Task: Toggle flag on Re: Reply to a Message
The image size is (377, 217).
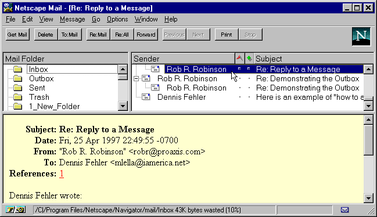Action: (239, 69)
